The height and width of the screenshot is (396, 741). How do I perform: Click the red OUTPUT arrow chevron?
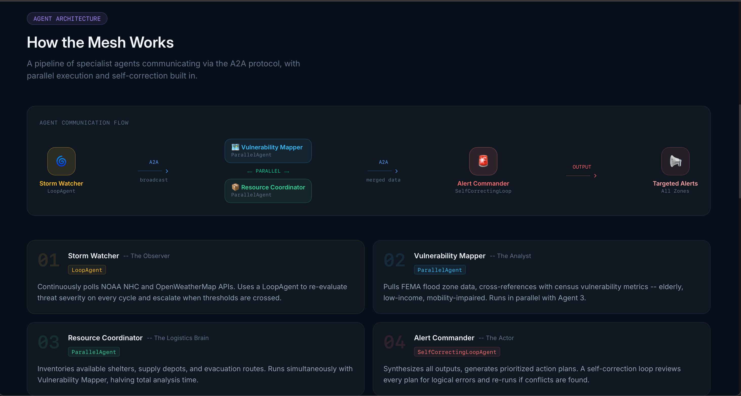click(x=595, y=176)
